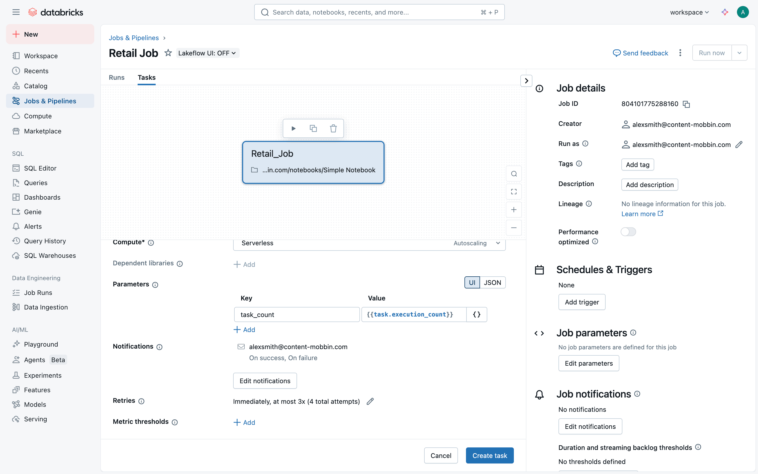Switch parameters view to JSON

(x=492, y=282)
